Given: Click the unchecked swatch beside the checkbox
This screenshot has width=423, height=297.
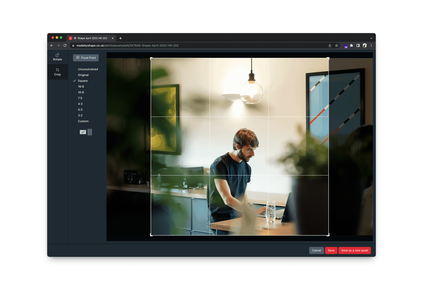Looking at the screenshot, I should click(x=90, y=132).
